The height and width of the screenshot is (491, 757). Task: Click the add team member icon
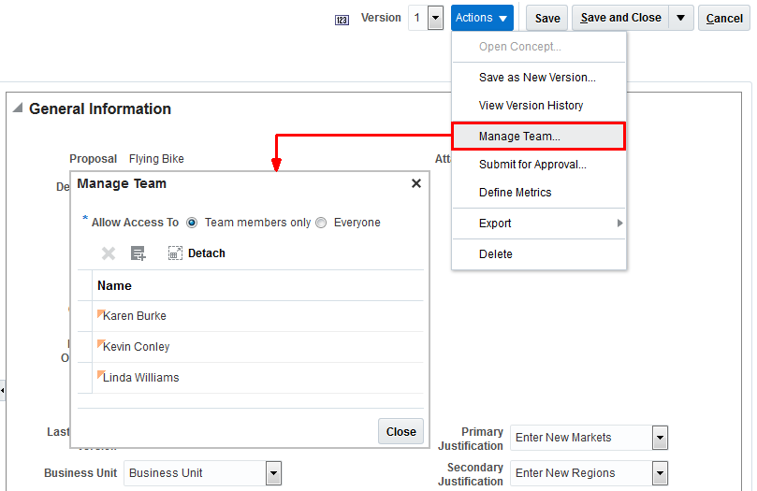138,253
